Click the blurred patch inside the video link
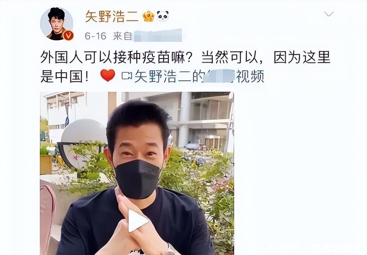Viewport: 367px width, 255px height. (220, 76)
